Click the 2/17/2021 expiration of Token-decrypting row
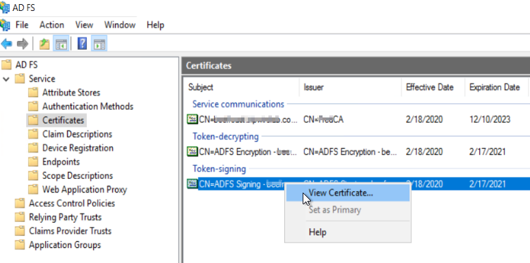 pyautogui.click(x=488, y=152)
